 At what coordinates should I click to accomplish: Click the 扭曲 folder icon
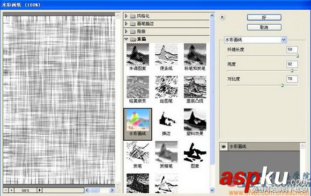tap(132, 31)
